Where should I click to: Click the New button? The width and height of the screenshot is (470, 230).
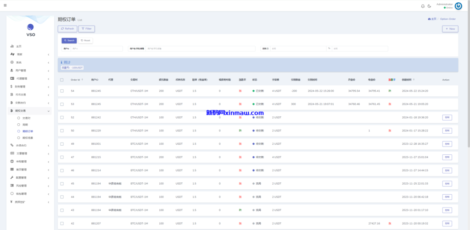point(450,29)
